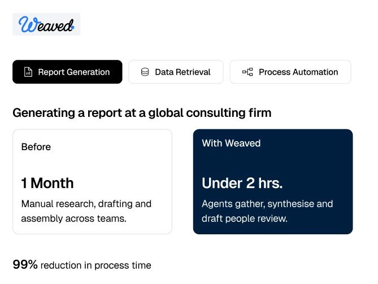Click the Before card
The image size is (378, 284).
tap(92, 182)
